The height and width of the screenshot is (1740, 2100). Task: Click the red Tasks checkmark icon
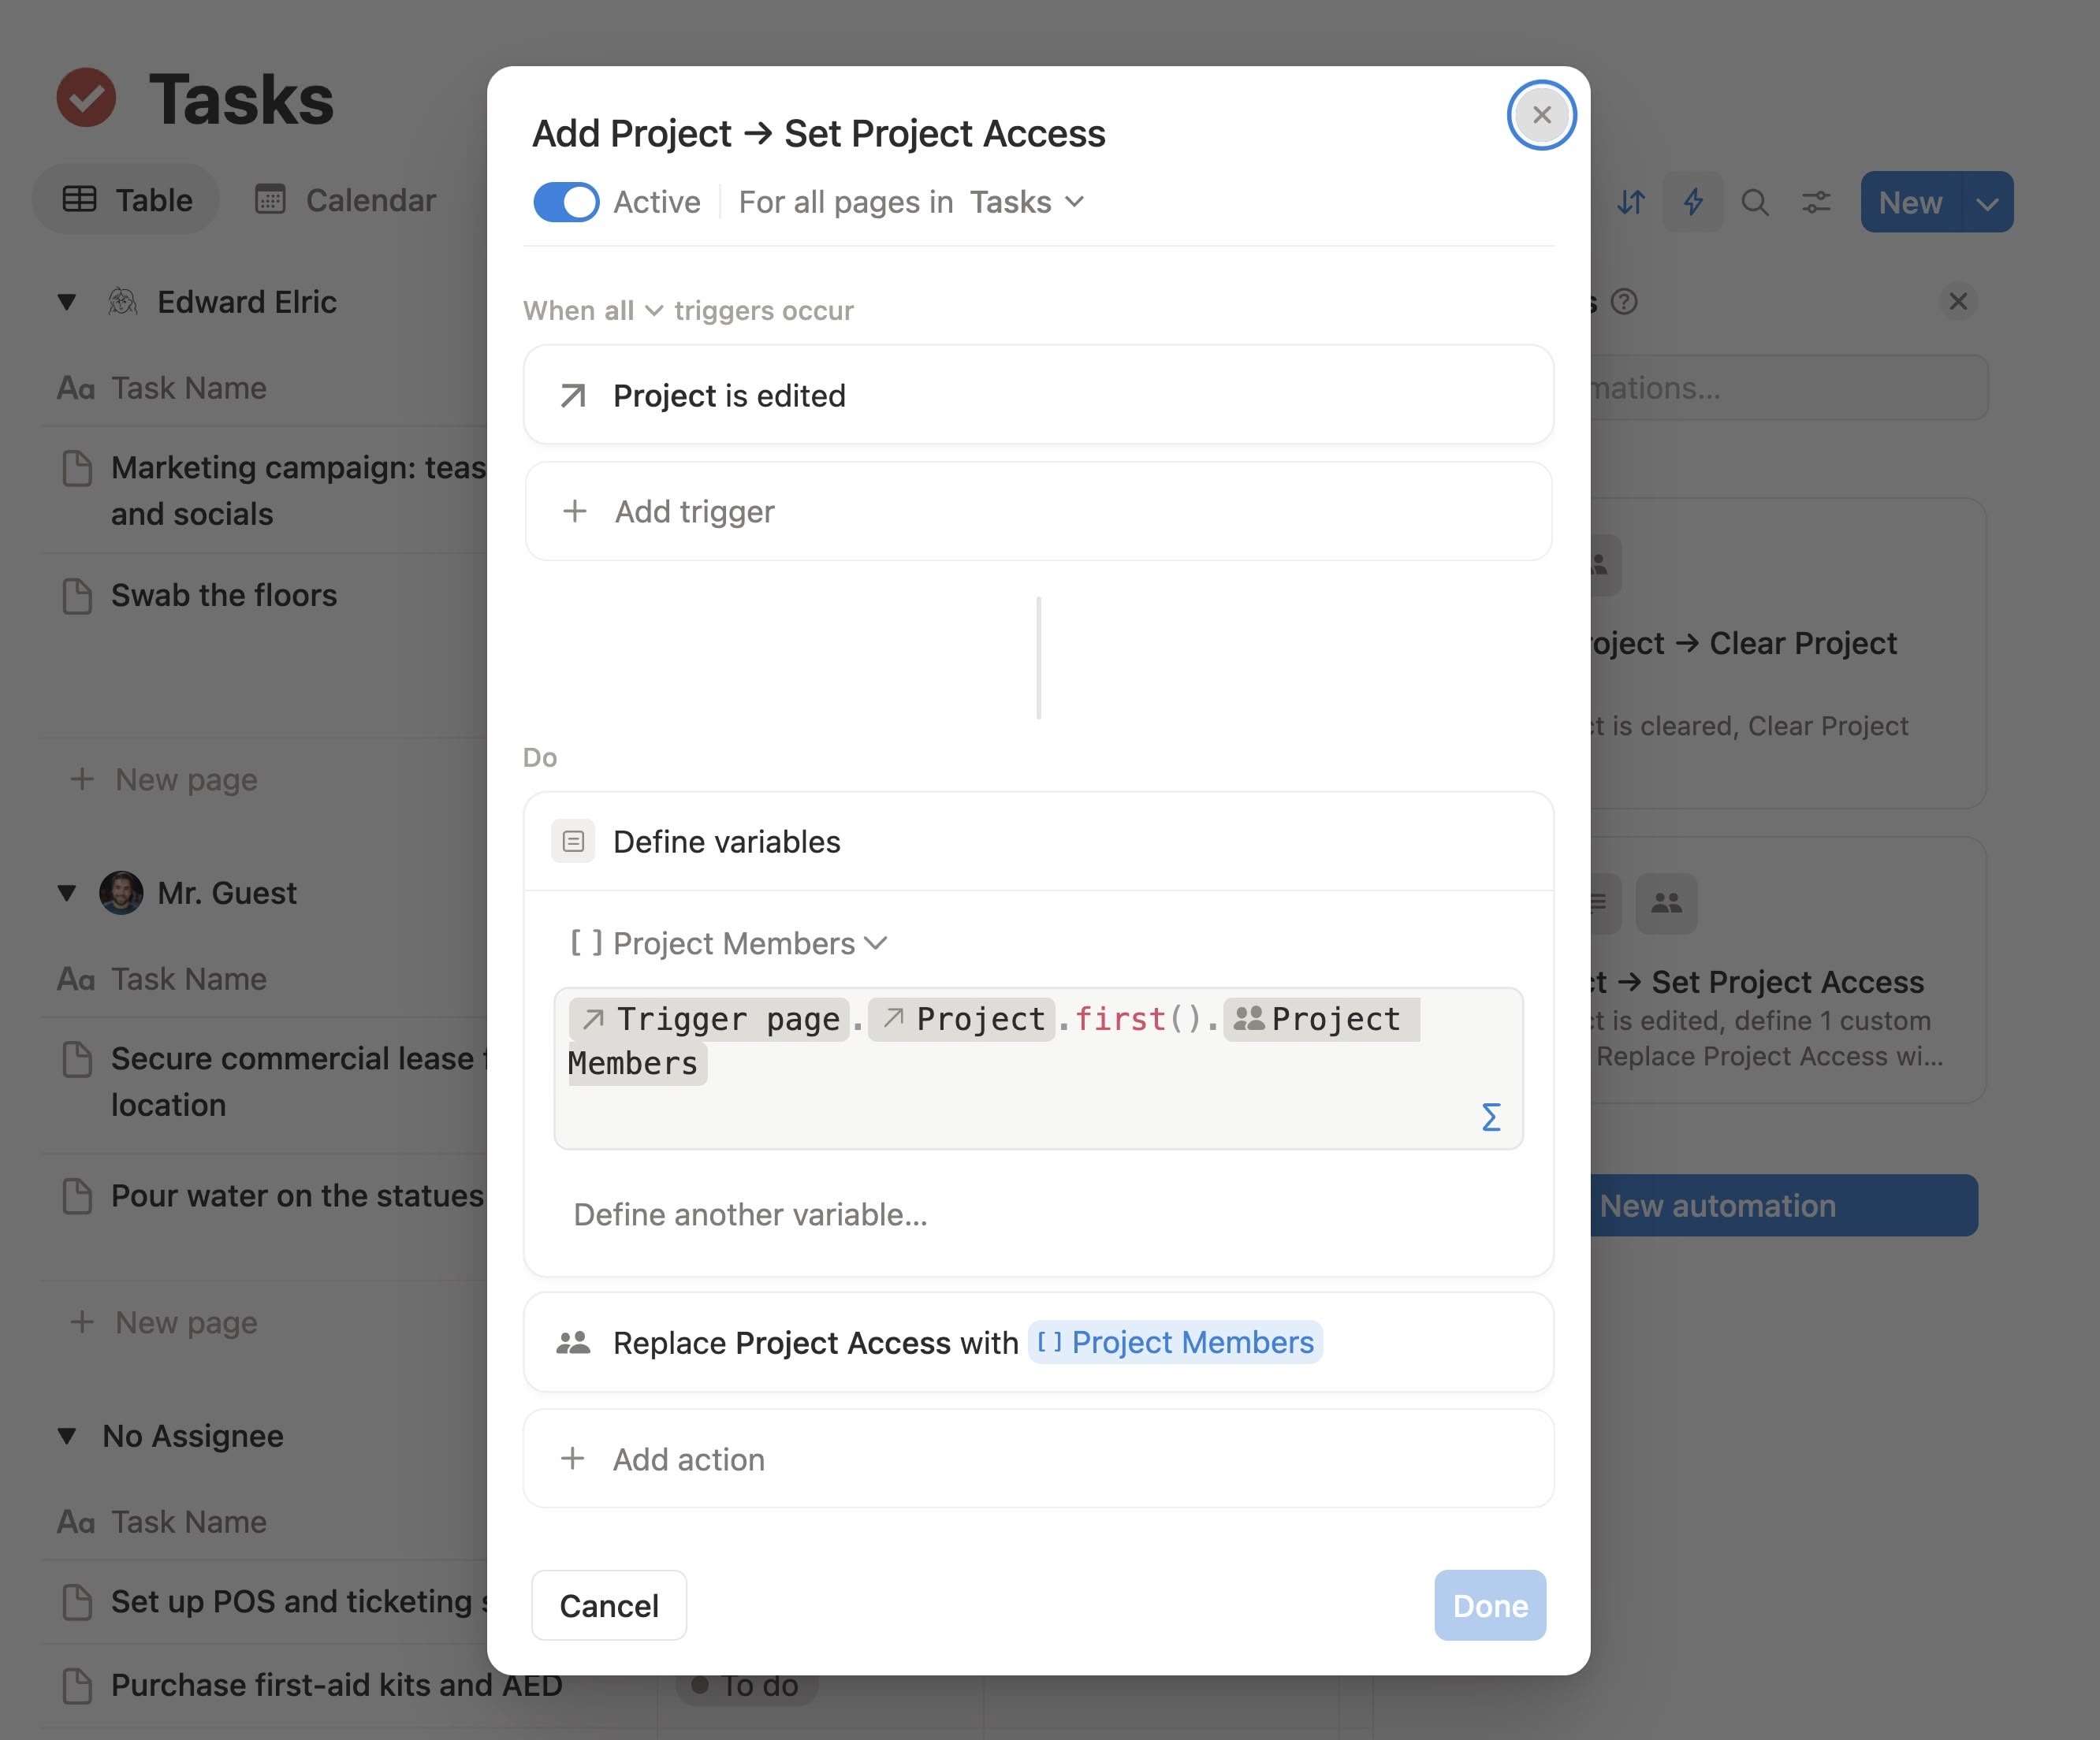[86, 98]
